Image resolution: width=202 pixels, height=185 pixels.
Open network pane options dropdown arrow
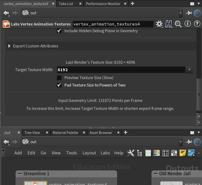coord(199,132)
